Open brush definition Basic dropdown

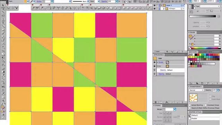click(x=88, y=1)
